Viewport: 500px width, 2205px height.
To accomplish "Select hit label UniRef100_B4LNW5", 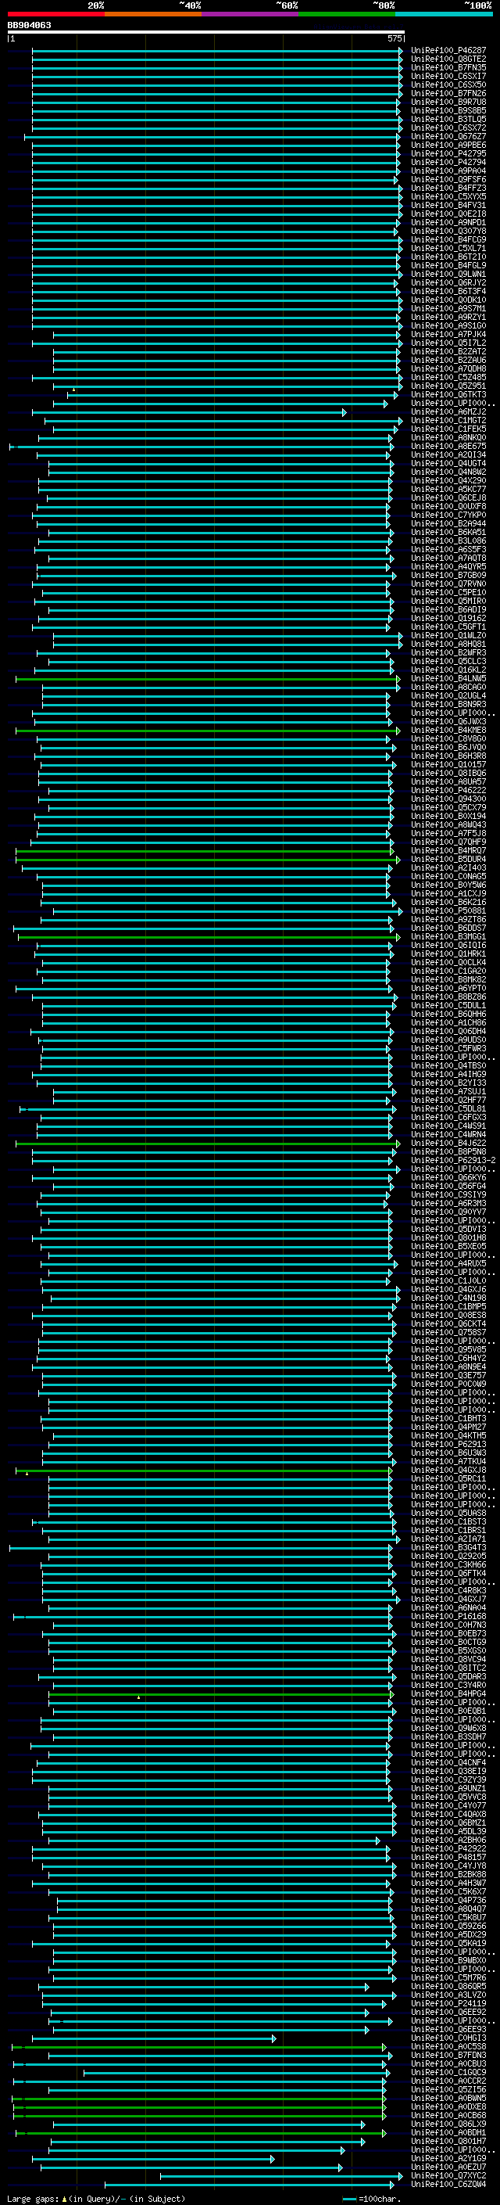I will (448, 679).
